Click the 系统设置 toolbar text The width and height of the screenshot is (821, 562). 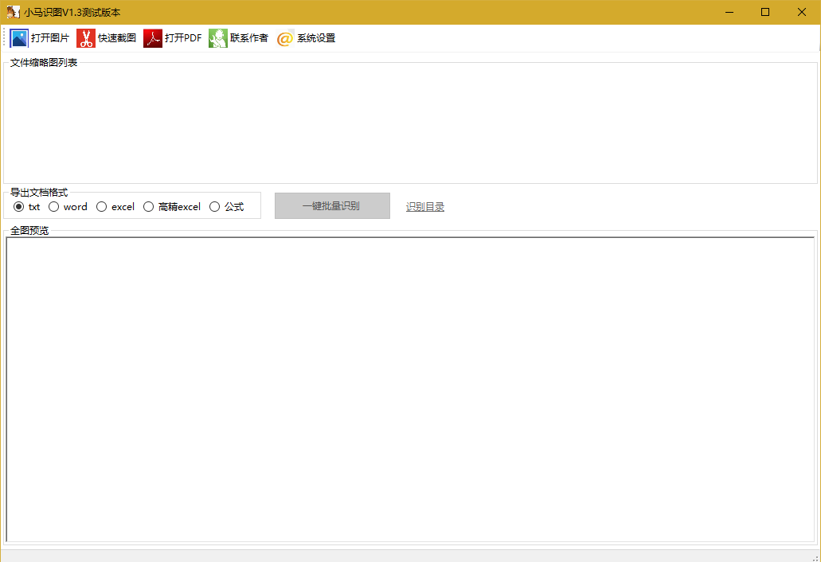click(x=315, y=37)
